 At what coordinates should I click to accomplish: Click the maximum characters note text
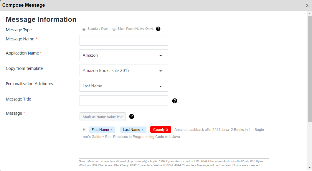(171, 163)
